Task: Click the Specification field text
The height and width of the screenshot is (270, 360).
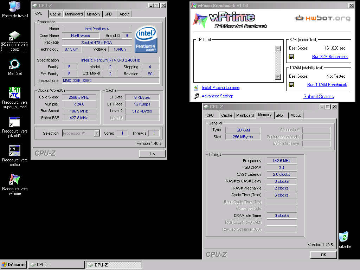Action: click(x=110, y=60)
